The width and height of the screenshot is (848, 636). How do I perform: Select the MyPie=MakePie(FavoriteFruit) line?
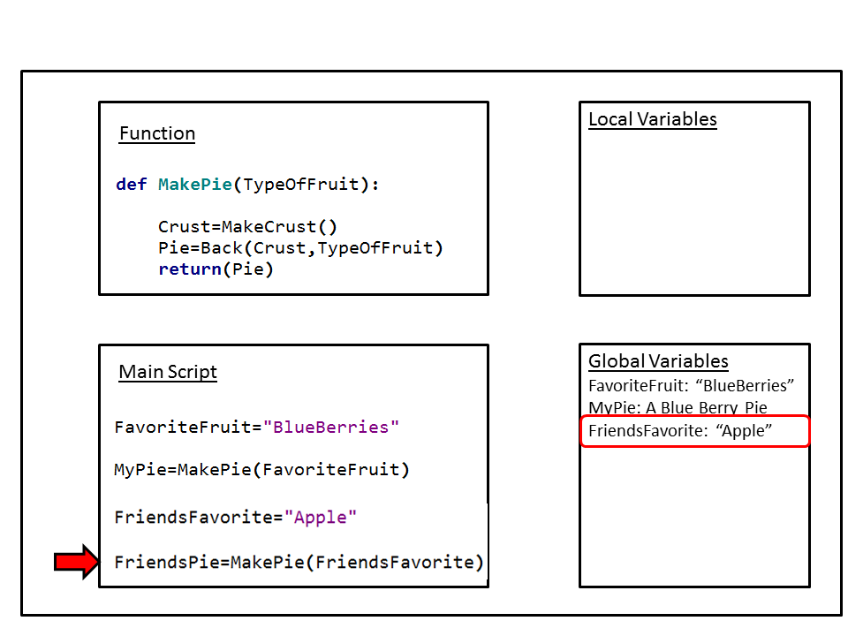(x=262, y=469)
